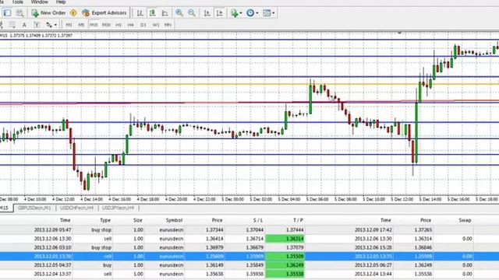Select the M15 timeframe button
Image resolution: width=499 pixels, height=280 pixels.
pyautogui.click(x=94, y=25)
